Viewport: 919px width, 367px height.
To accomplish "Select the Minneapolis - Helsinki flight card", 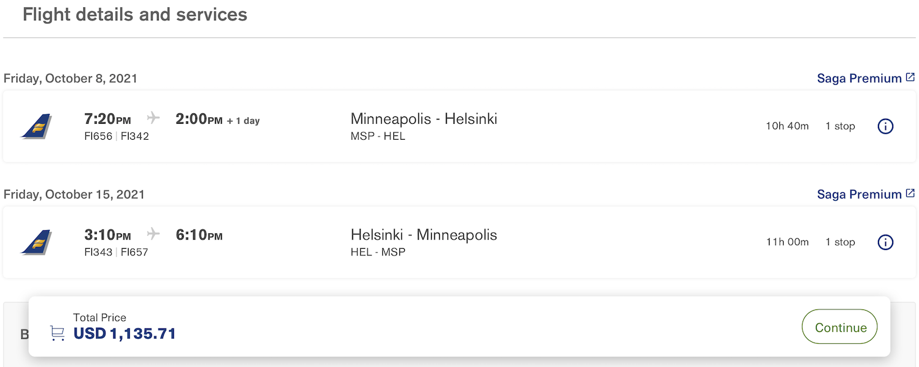I will point(459,126).
